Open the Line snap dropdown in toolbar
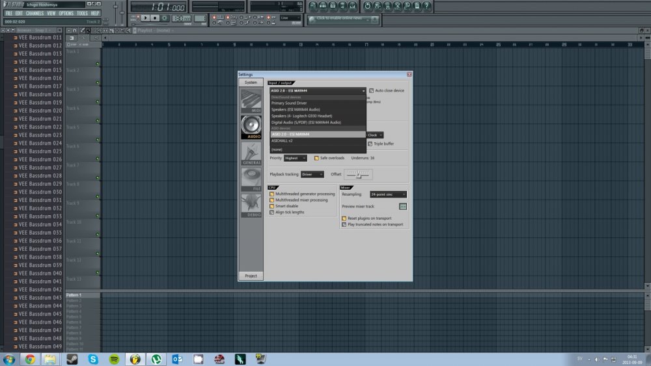The height and width of the screenshot is (366, 651). (290, 18)
